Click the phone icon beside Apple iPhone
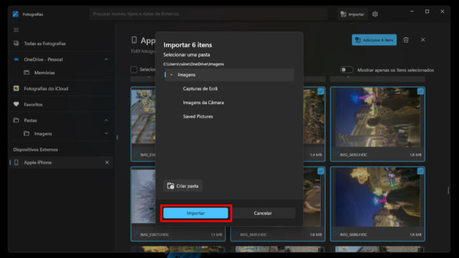Screen dimensions: 459x258 point(16,162)
